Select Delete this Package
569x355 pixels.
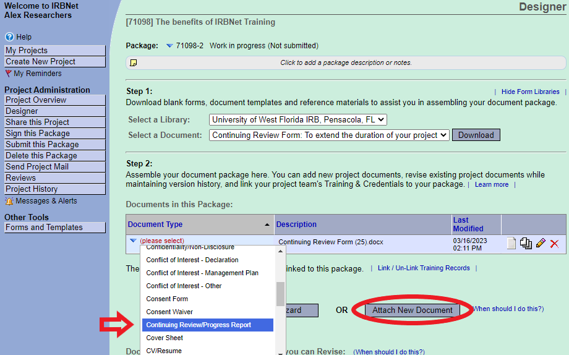click(55, 156)
